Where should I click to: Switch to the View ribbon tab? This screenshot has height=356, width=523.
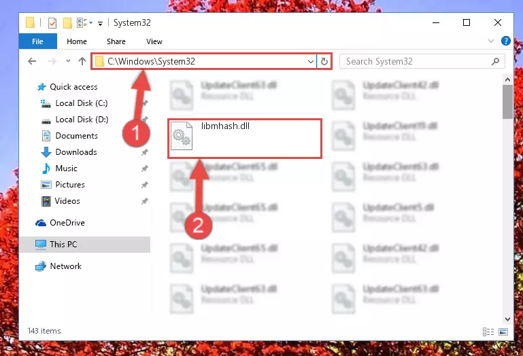tap(154, 41)
